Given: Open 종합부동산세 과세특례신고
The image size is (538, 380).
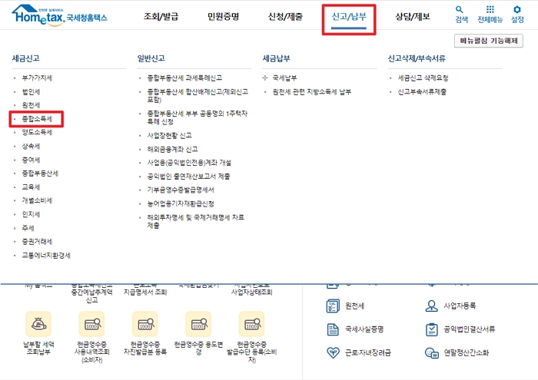Looking at the screenshot, I should coord(184,78).
